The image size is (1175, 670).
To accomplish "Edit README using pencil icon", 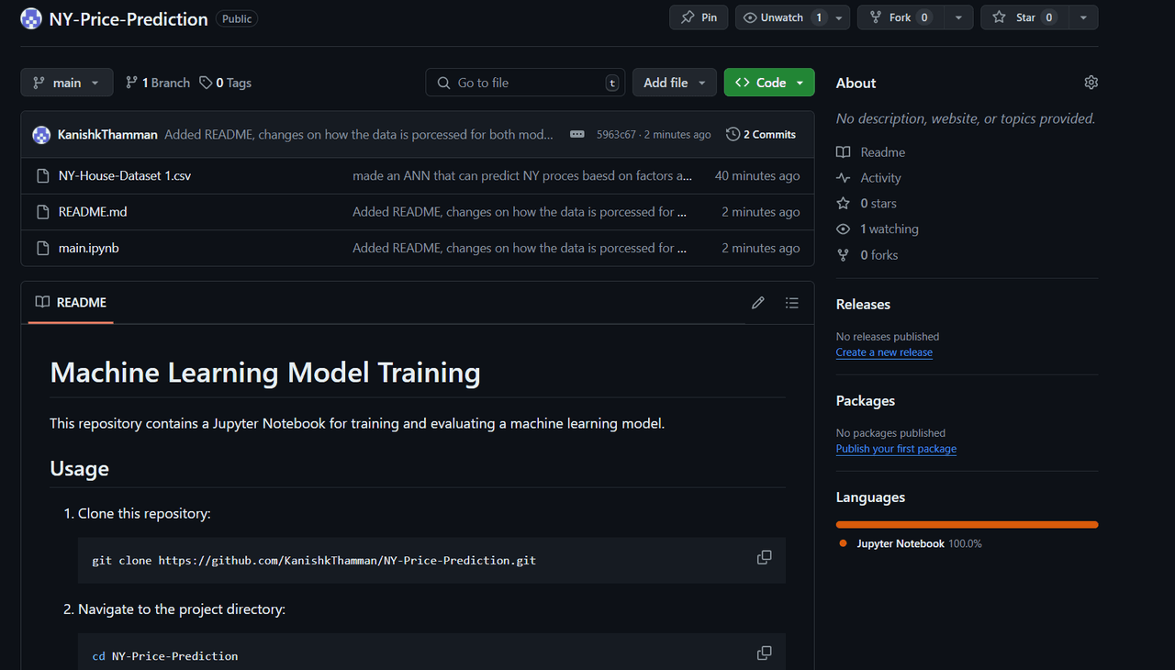I will click(758, 303).
